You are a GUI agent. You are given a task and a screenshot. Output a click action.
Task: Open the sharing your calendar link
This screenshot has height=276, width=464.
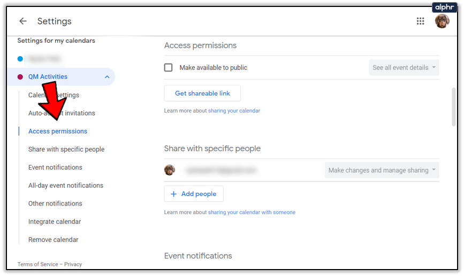234,111
